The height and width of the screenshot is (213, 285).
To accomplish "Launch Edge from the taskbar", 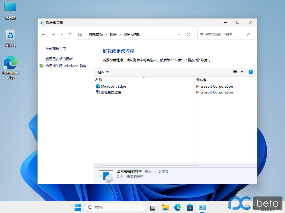I will (178, 207).
